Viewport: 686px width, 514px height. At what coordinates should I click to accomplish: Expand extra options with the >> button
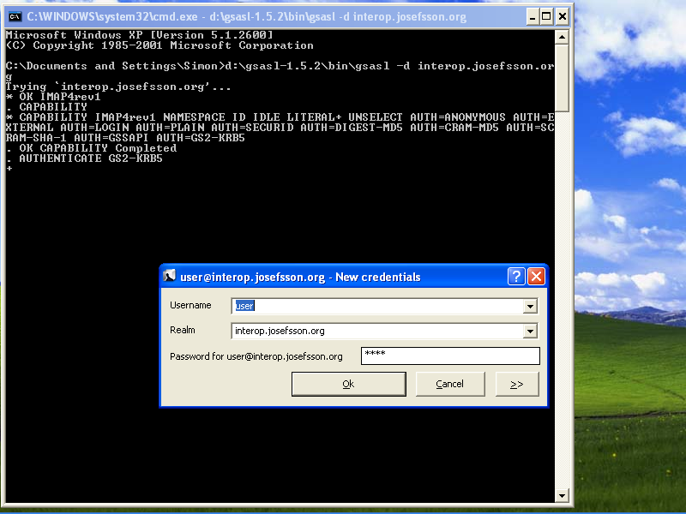(517, 384)
